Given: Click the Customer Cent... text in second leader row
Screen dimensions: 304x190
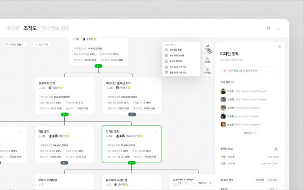Looking at the screenshot, I should (x=270, y=164).
